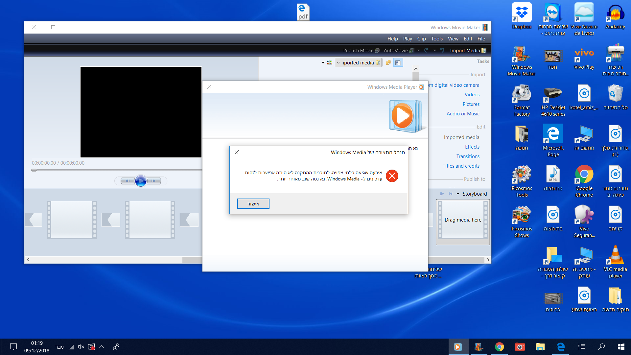Click the Audacity desktop icon

[x=616, y=17]
